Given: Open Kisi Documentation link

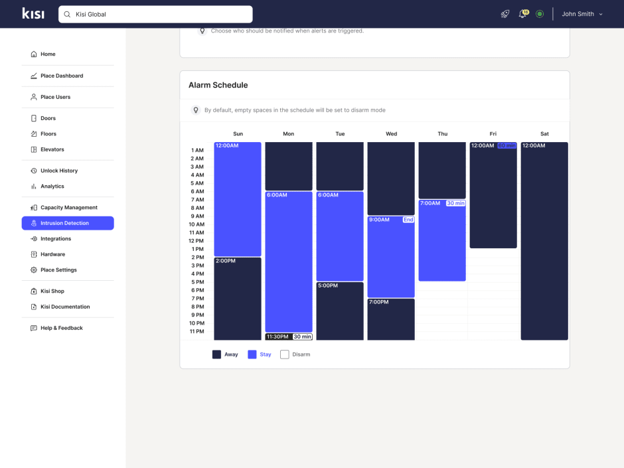Looking at the screenshot, I should 64,307.
